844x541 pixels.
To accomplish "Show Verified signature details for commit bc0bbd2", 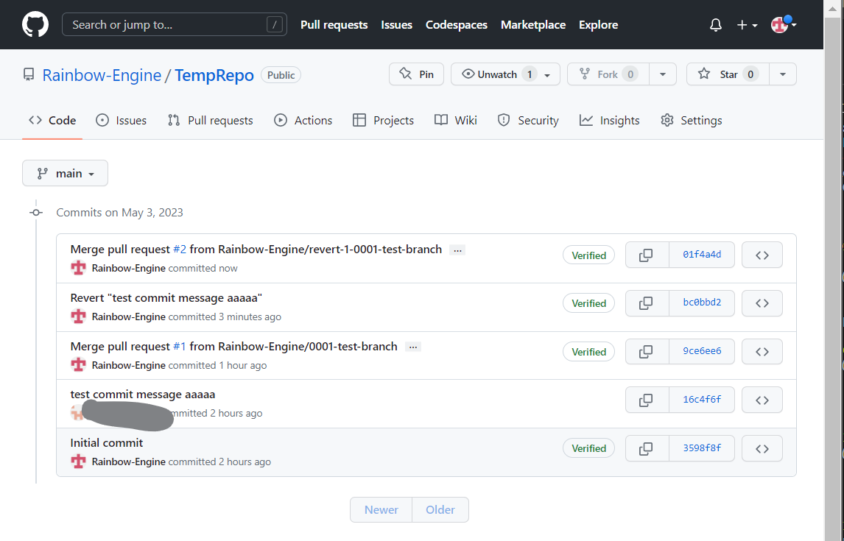I will tap(589, 303).
